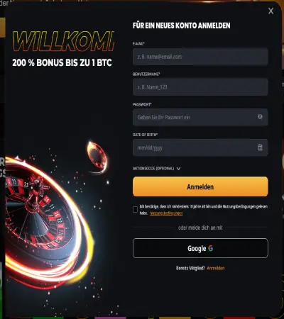Screen dimensions: 284x319
Task: Sign up with the Google button
Action: click(x=200, y=248)
